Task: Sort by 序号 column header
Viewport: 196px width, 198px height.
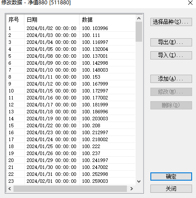Action: [15, 20]
